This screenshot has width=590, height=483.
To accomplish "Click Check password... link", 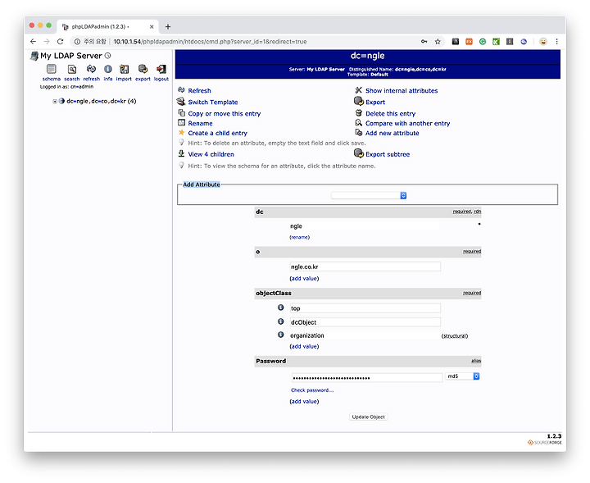I will coord(312,390).
